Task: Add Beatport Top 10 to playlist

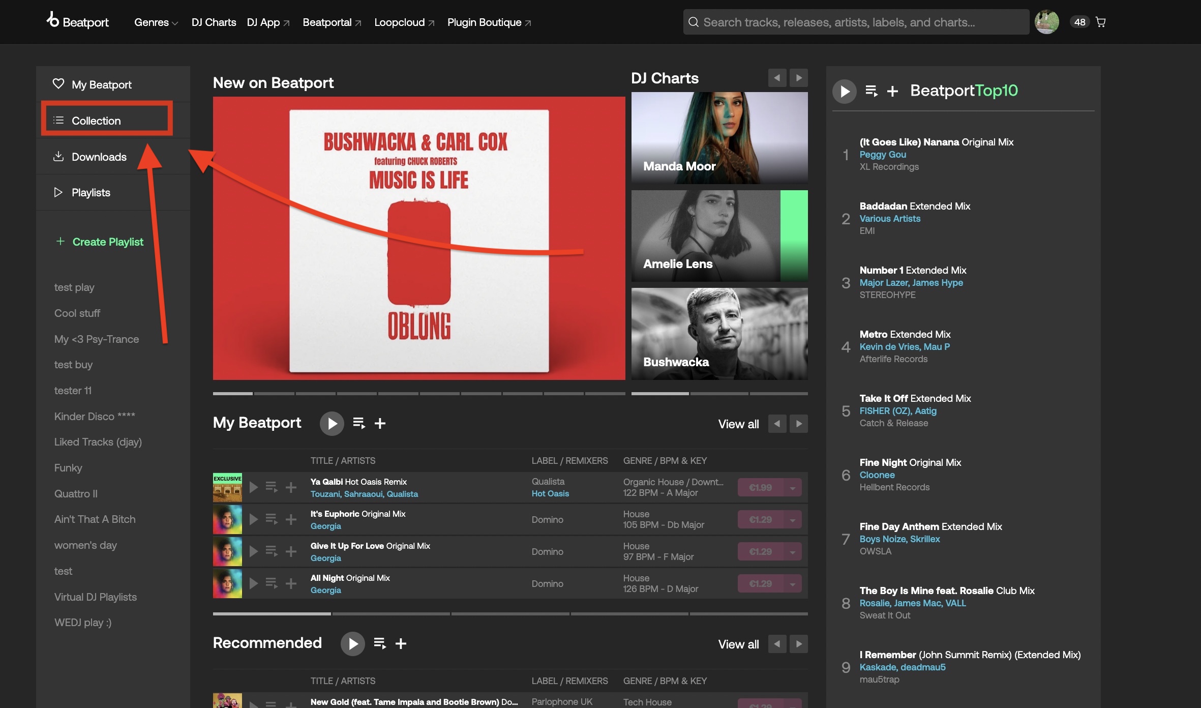Action: (x=892, y=91)
